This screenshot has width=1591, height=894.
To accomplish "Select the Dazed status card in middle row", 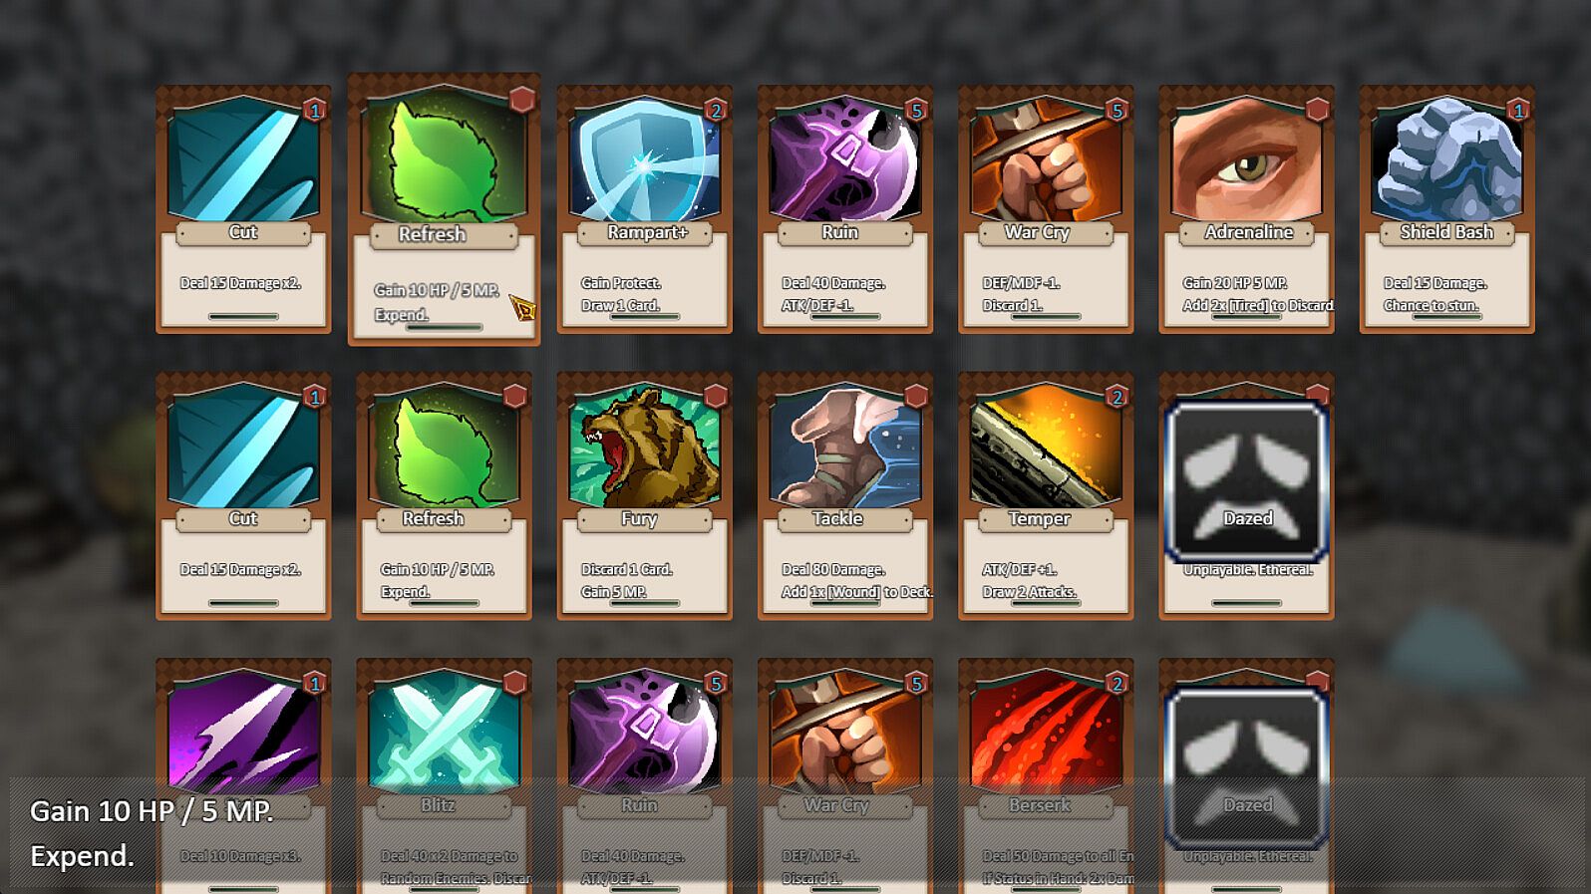I will 1246,495.
